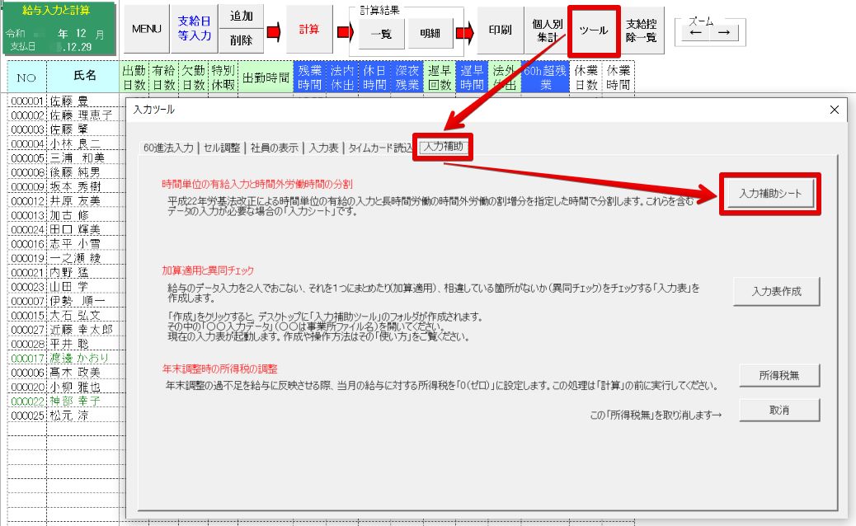Click the 入力補助シート button

tap(770, 194)
